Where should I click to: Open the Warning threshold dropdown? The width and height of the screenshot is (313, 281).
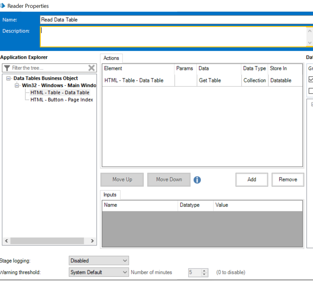(99, 272)
